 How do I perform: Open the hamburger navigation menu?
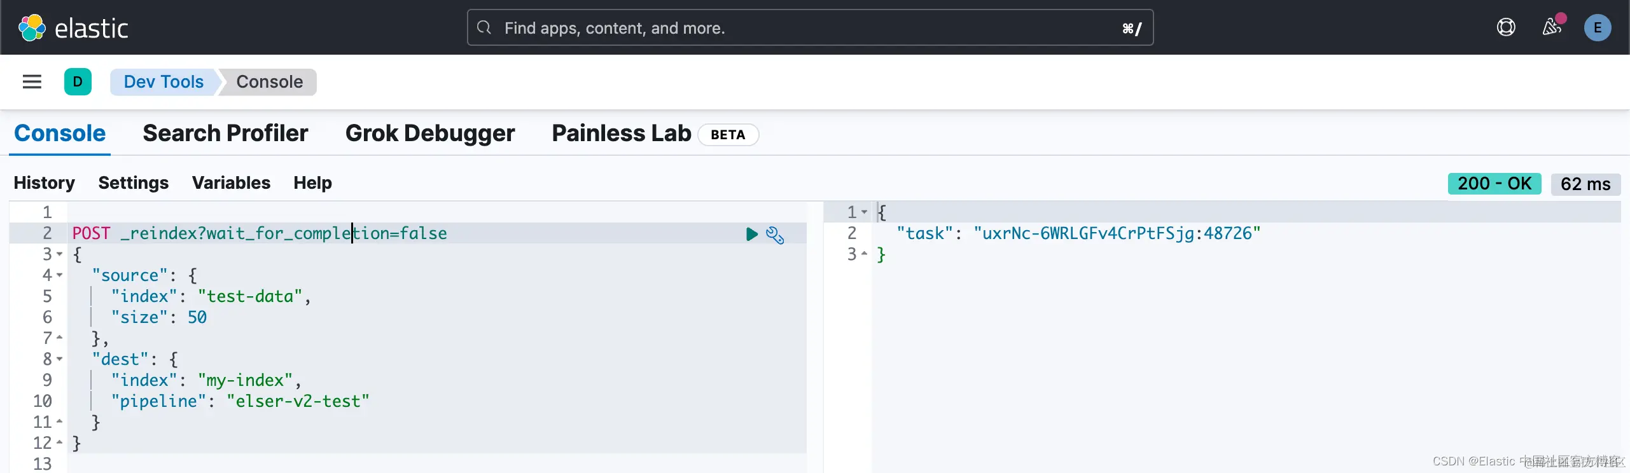(32, 82)
